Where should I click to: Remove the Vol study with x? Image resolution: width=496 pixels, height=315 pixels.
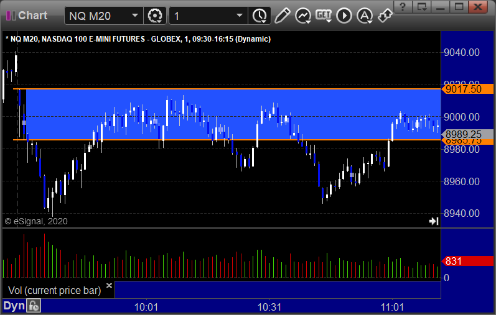coord(109,285)
